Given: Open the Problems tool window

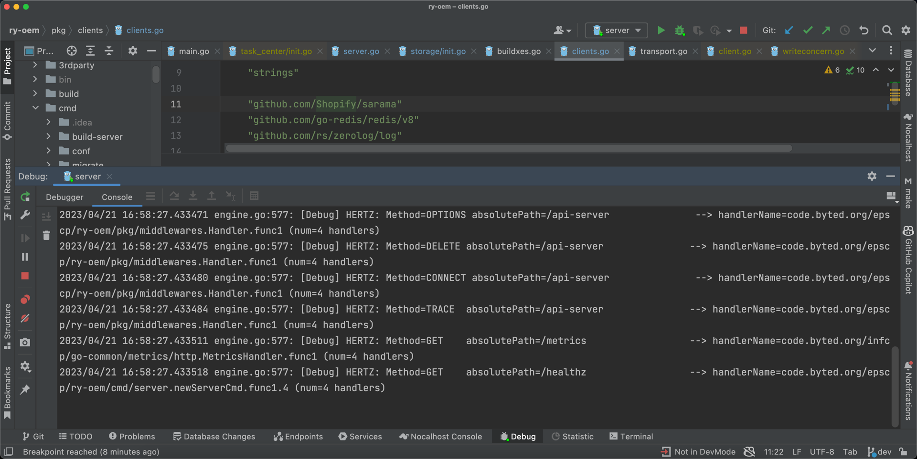Looking at the screenshot, I should (132, 437).
